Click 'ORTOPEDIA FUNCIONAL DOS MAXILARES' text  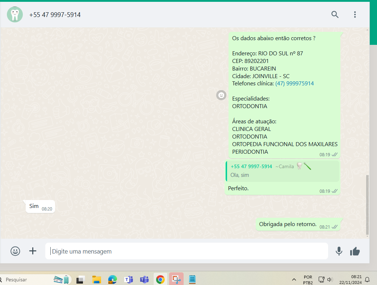point(285,144)
